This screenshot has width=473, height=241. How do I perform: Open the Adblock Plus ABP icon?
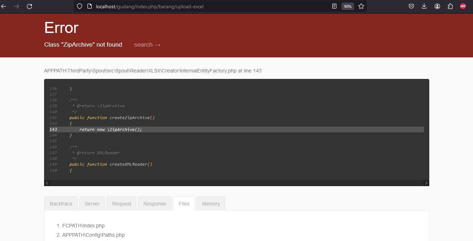click(x=463, y=6)
